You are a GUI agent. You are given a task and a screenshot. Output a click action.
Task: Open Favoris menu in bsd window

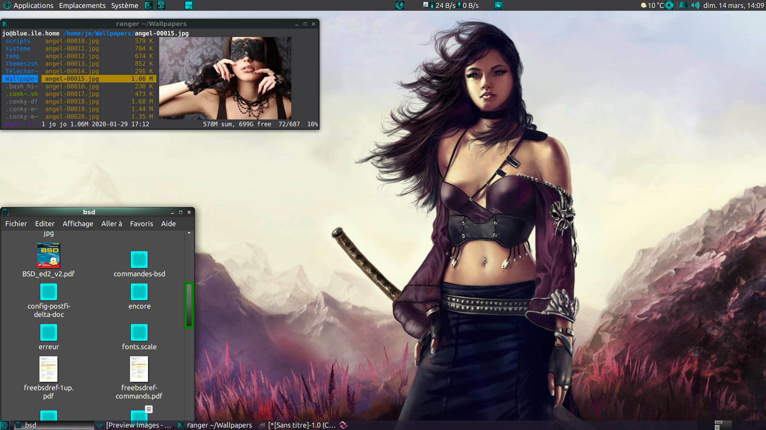[x=142, y=224]
